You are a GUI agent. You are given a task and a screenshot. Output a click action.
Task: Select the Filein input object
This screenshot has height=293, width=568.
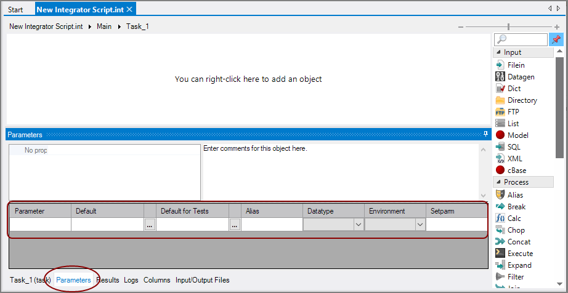[509, 65]
